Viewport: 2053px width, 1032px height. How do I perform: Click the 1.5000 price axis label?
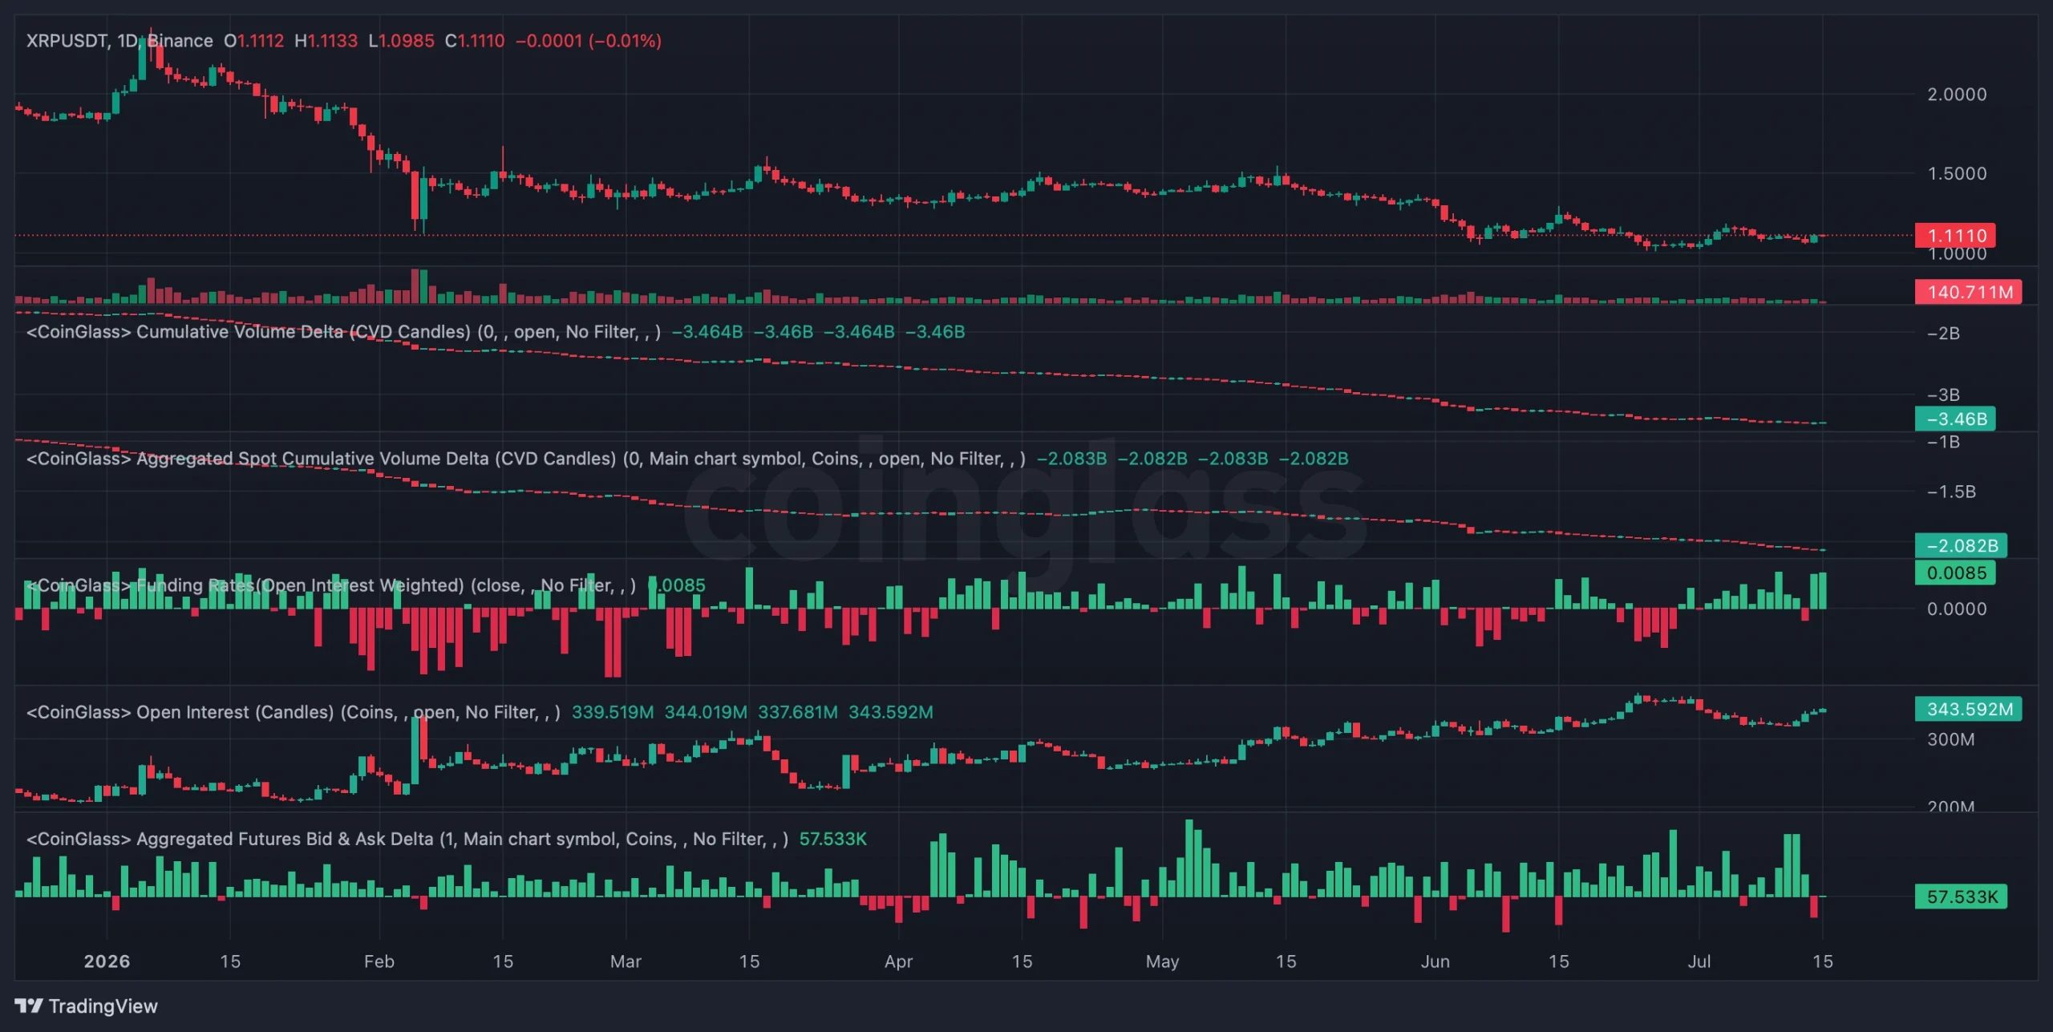pyautogui.click(x=1957, y=174)
